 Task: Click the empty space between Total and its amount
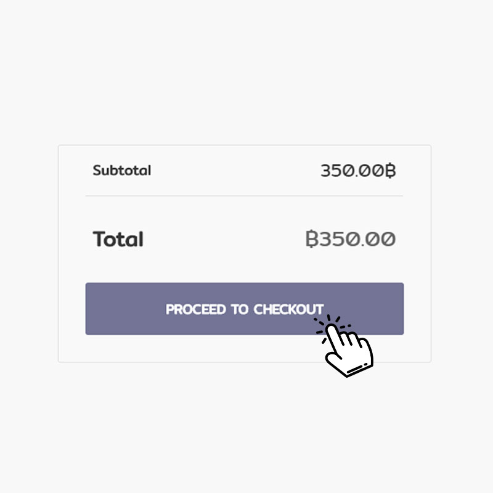222,239
